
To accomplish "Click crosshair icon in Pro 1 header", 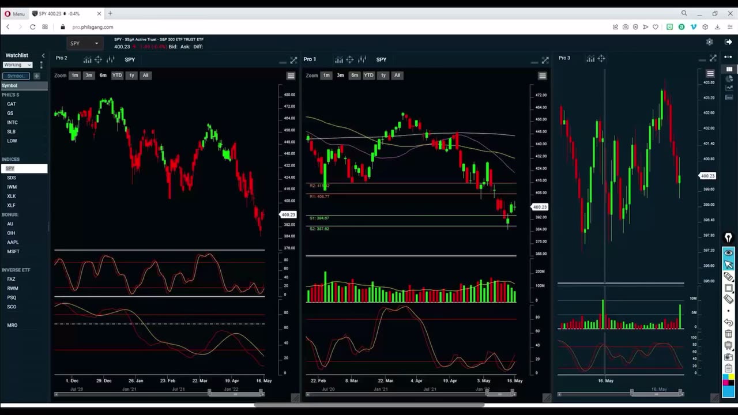I will point(350,59).
